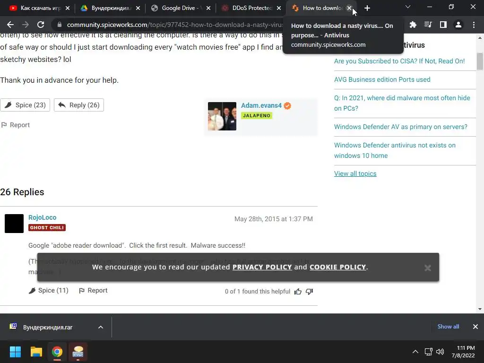Image resolution: width=484 pixels, height=363 pixels.
Task: Spice RojoLoco's reply (11)
Action: 49,291
